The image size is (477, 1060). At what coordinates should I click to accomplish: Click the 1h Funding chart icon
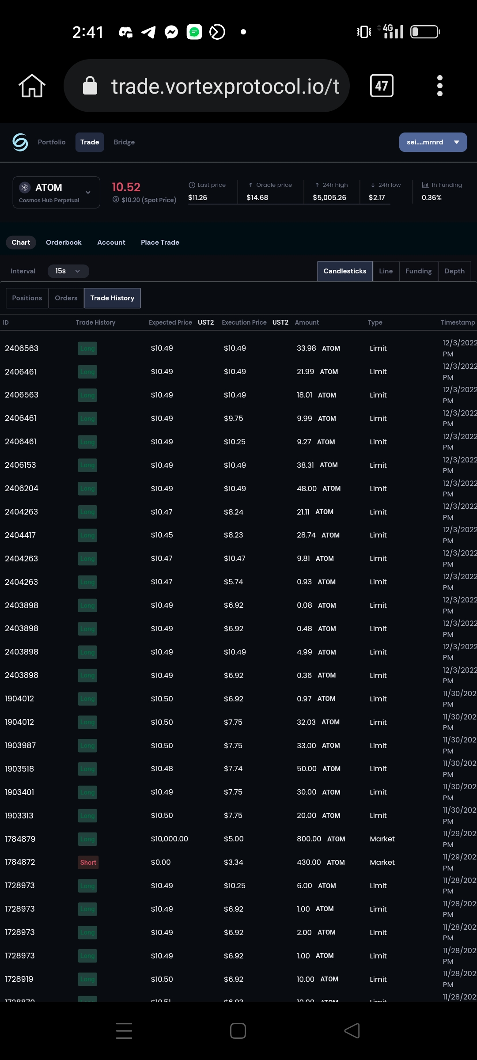[425, 185]
